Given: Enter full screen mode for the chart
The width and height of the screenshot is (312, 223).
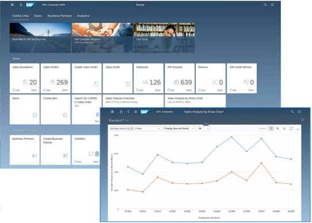Looking at the screenshot, I should coord(291,128).
